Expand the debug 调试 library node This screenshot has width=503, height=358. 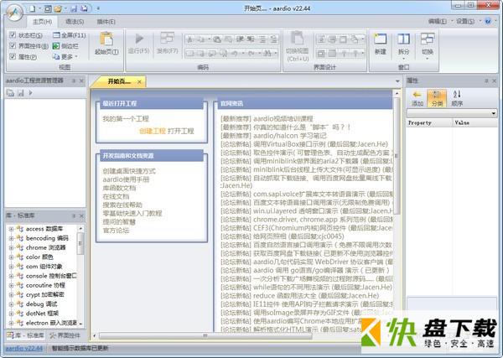[11, 304]
